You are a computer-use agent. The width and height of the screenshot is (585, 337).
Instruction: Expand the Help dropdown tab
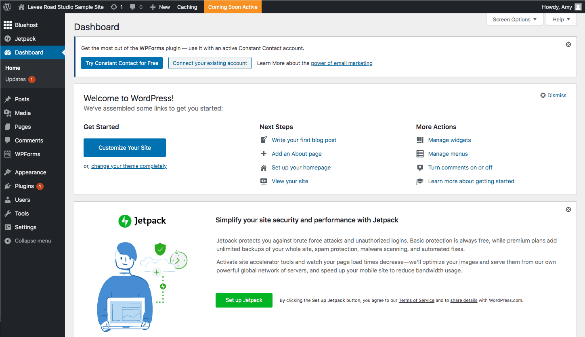(561, 19)
